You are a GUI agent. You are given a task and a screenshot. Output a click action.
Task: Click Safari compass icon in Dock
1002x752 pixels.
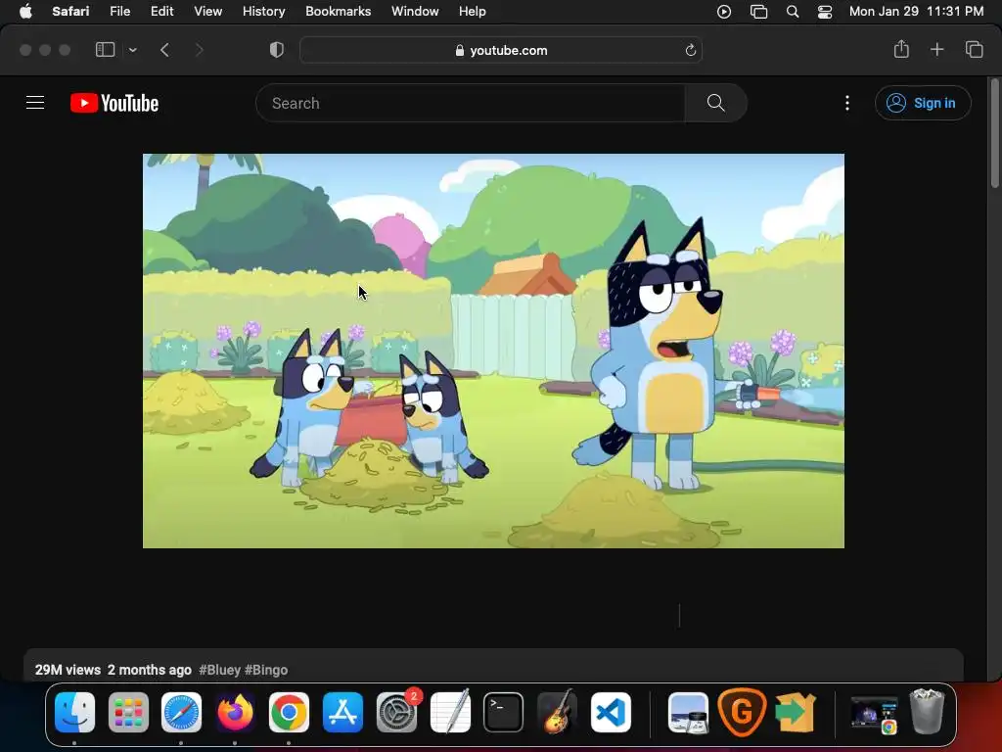click(x=181, y=712)
